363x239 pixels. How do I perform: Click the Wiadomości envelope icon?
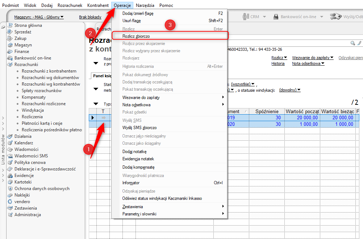pyautogui.click(x=10, y=149)
